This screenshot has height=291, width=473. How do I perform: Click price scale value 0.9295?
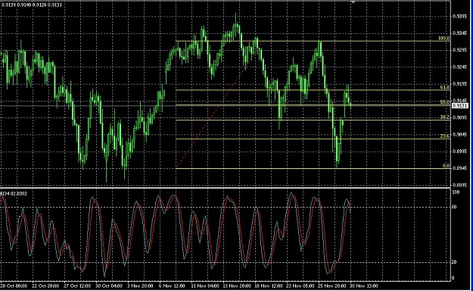click(x=460, y=50)
